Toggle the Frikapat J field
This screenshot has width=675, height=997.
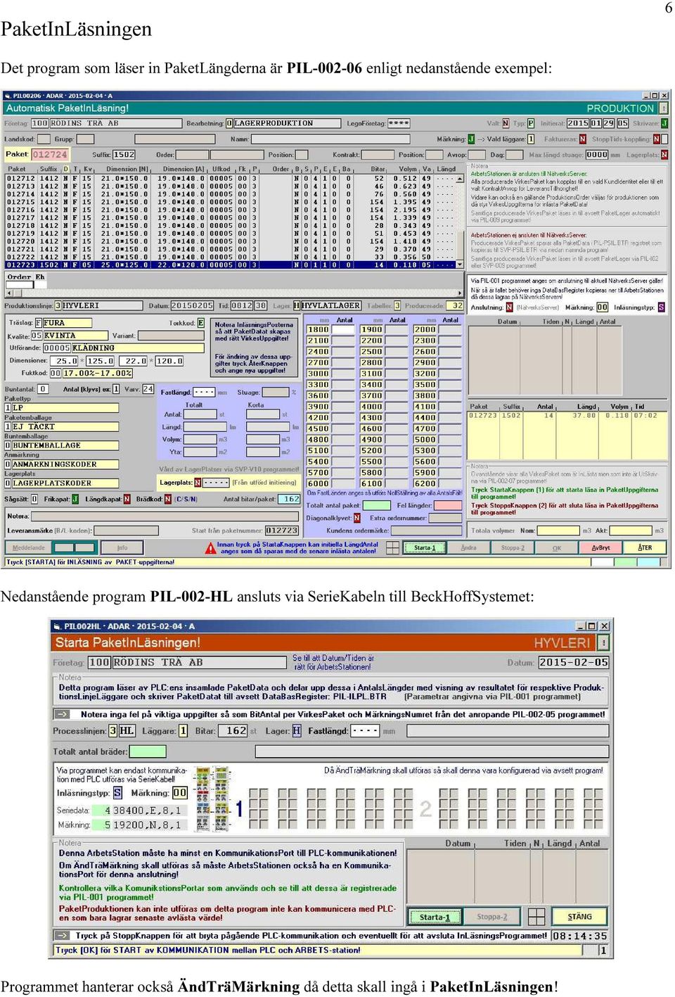(x=75, y=499)
